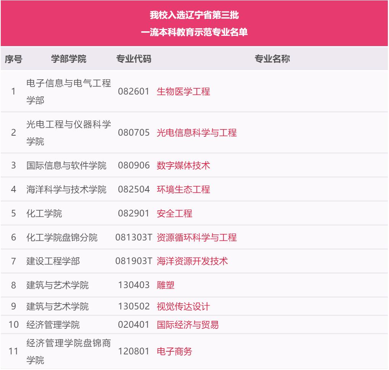389x370 pixels.
Task: Click the 国际信息与软件学院 cell
Action: (66, 165)
